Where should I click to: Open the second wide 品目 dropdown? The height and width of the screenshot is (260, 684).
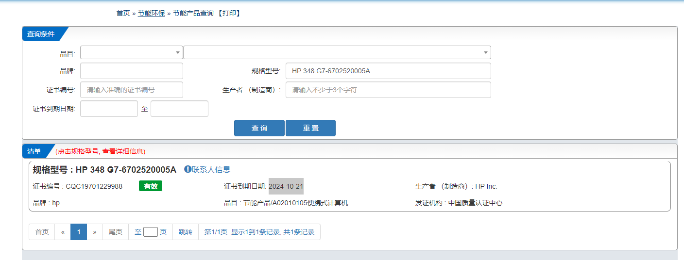(x=337, y=52)
